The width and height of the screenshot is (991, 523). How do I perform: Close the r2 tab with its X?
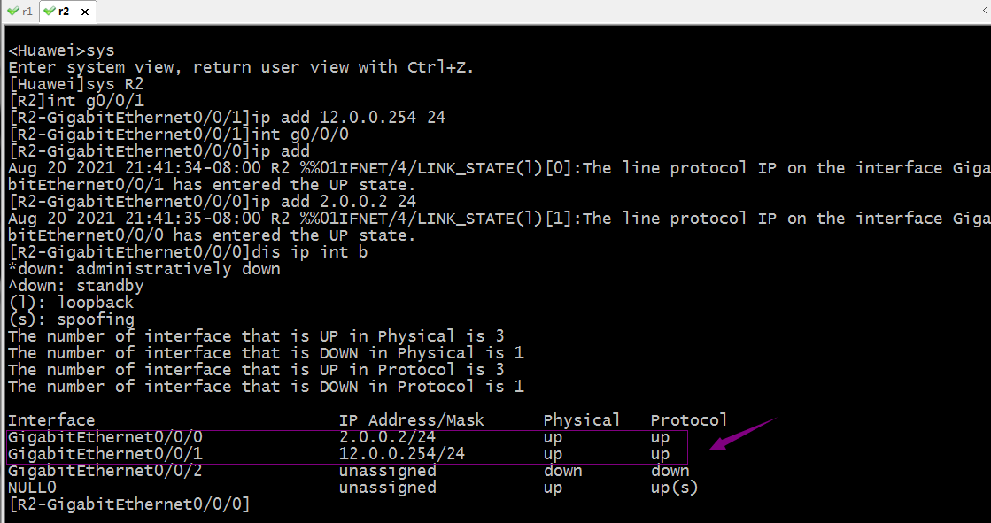point(85,12)
